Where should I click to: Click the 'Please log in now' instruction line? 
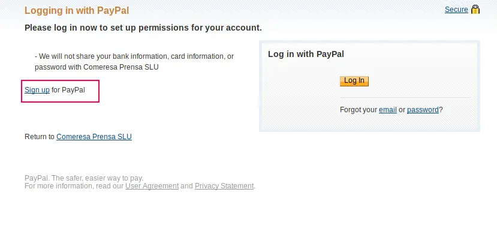pos(143,28)
